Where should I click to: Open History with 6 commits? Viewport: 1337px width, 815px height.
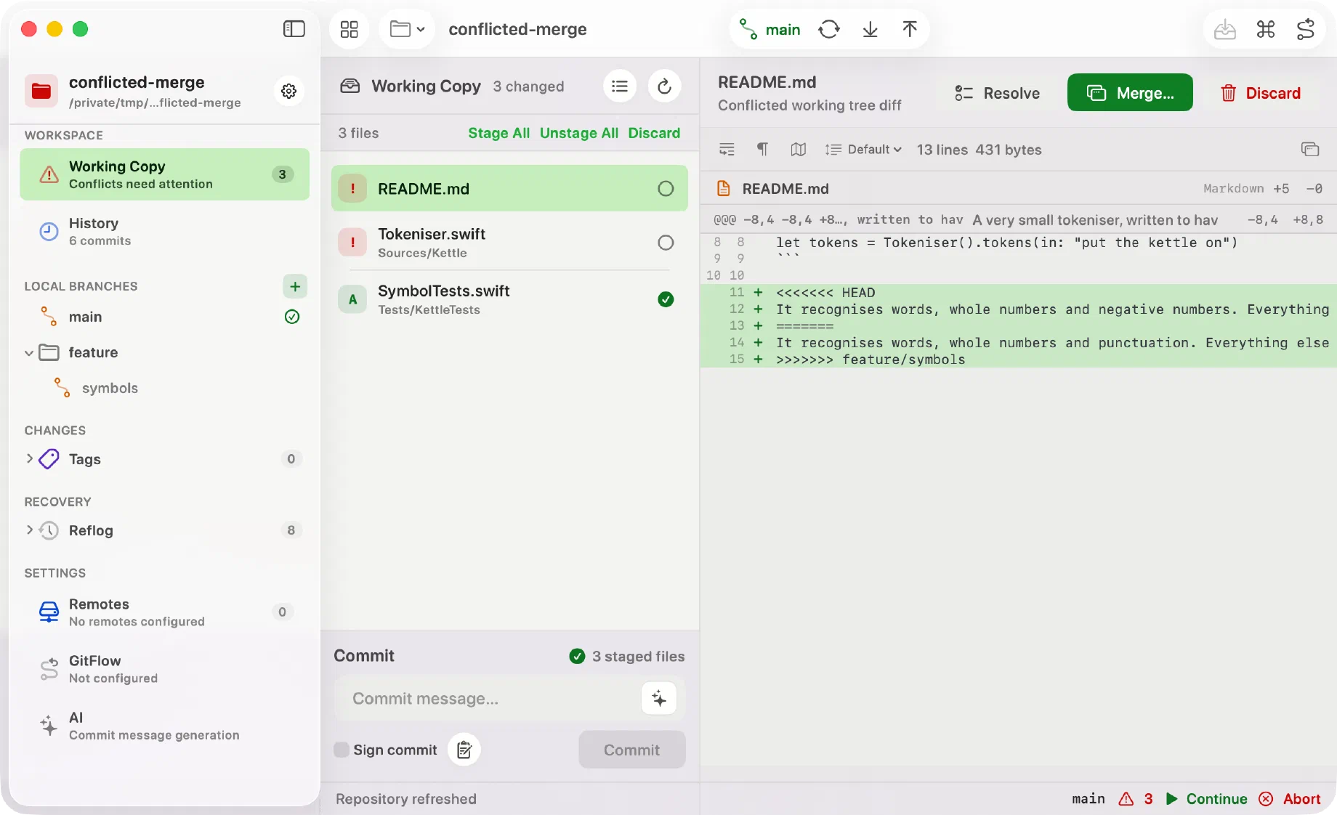pyautogui.click(x=165, y=231)
